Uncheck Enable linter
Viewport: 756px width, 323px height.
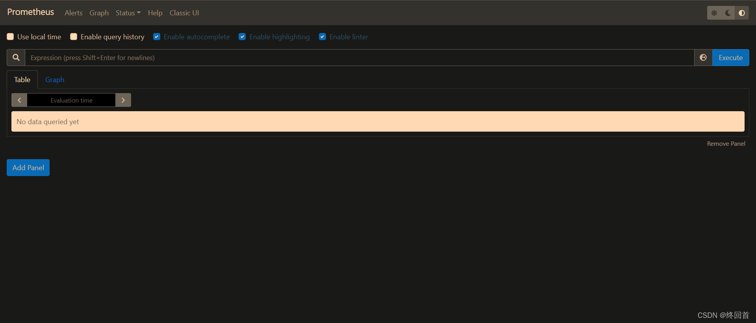click(x=322, y=37)
